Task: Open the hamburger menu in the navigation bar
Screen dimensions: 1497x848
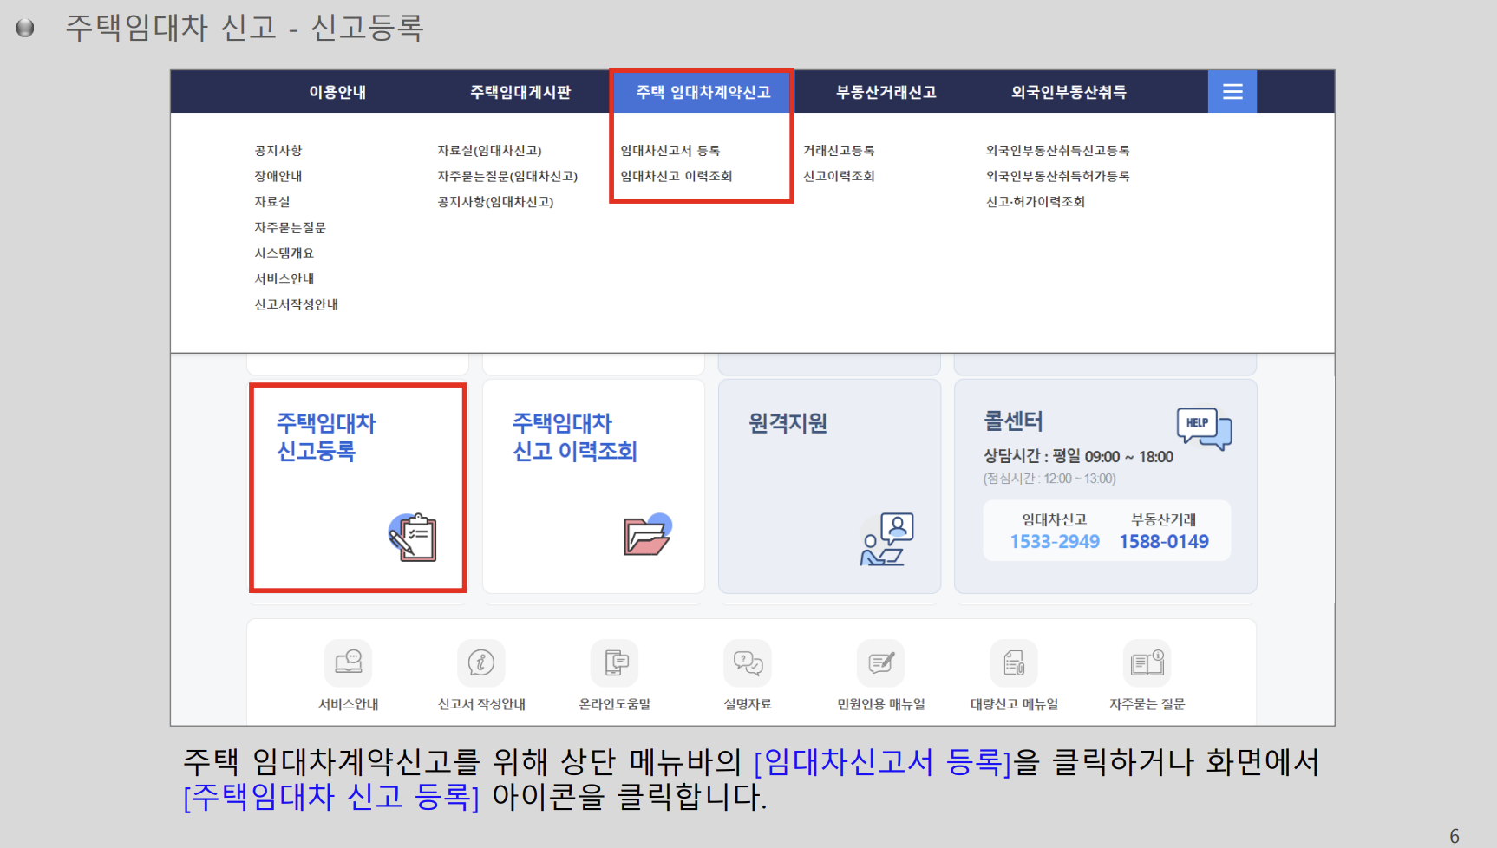Action: [1232, 91]
